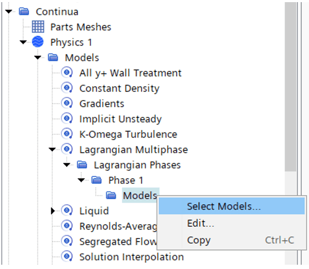Image resolution: width=309 pixels, height=269 pixels.
Task: Select the Segregated Flow label
Action: [118, 242]
